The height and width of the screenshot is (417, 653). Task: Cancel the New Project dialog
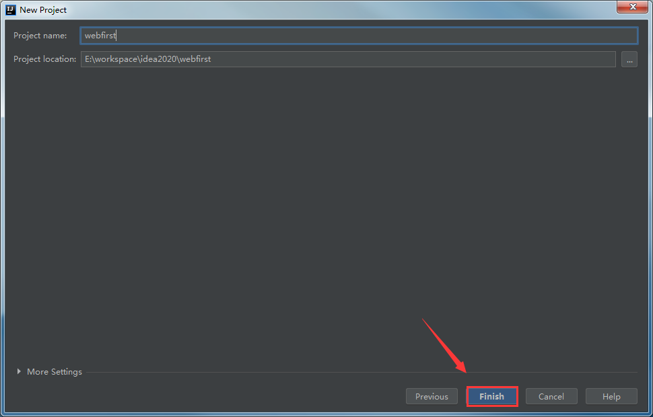(x=551, y=396)
